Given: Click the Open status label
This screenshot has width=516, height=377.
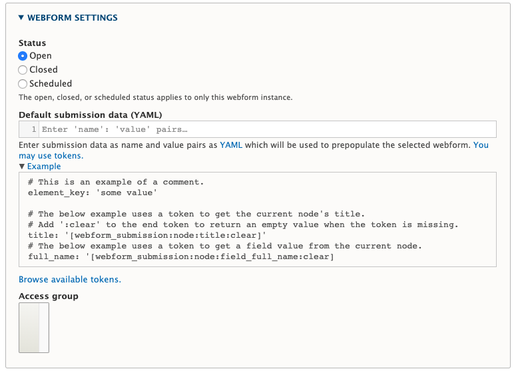Looking at the screenshot, I should pos(41,56).
